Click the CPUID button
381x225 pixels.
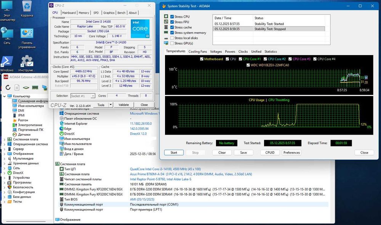click(270, 153)
